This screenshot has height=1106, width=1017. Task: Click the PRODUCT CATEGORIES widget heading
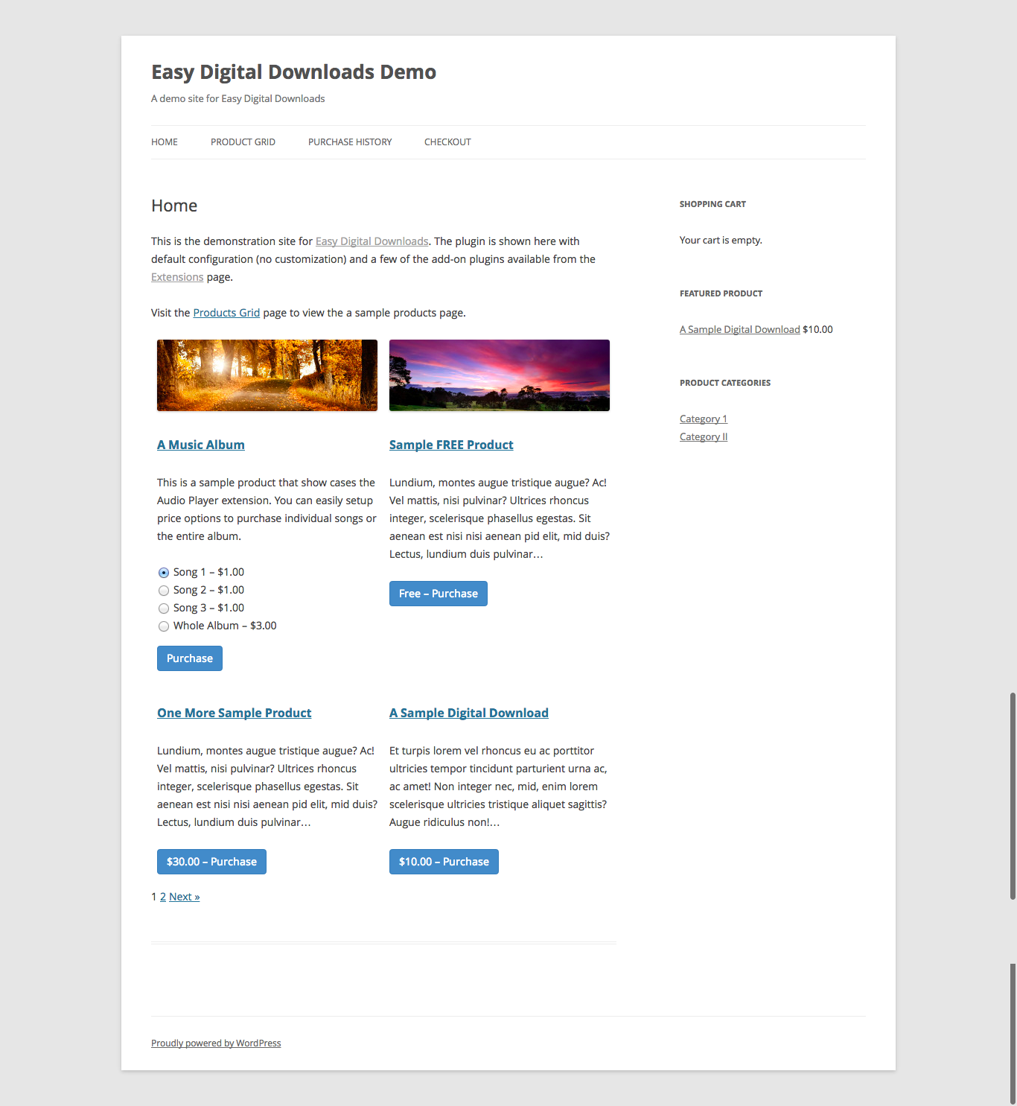click(x=725, y=383)
